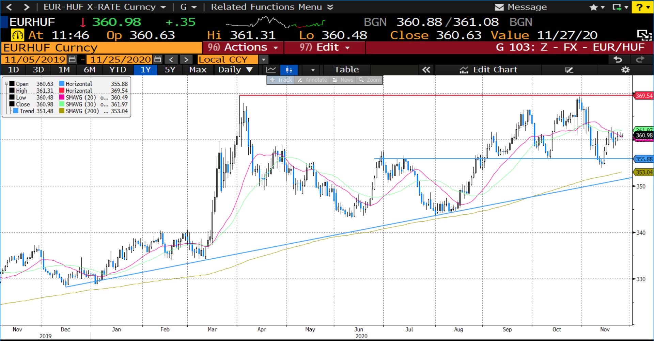Toggle the Zoom mode
The height and width of the screenshot is (341, 654).
[x=369, y=80]
